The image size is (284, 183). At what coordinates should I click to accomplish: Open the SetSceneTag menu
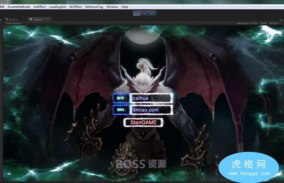[94, 7]
